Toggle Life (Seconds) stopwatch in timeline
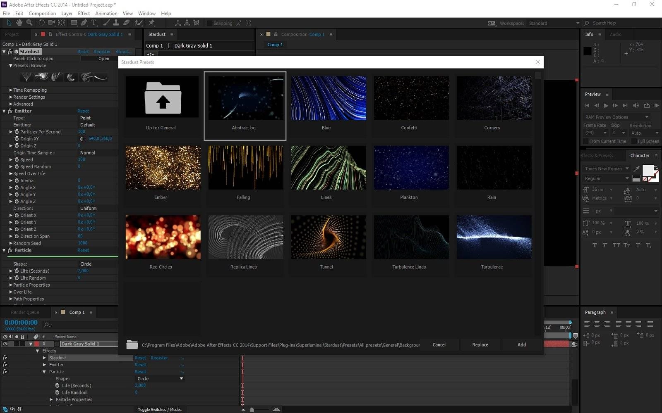 click(58, 385)
